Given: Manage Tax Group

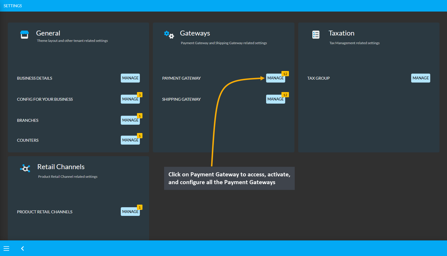Looking at the screenshot, I should (x=421, y=78).
